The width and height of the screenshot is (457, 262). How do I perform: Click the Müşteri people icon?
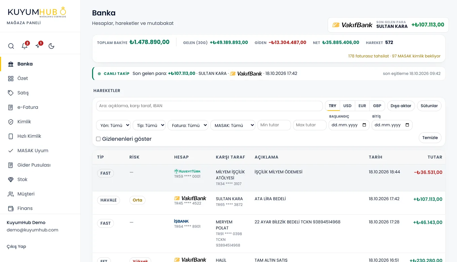(11, 194)
